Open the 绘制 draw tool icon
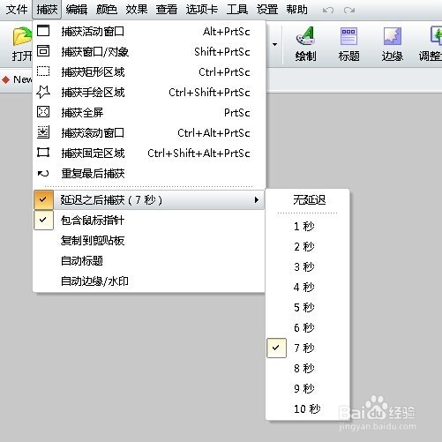Screen dimensions: 442x442 [x=305, y=36]
